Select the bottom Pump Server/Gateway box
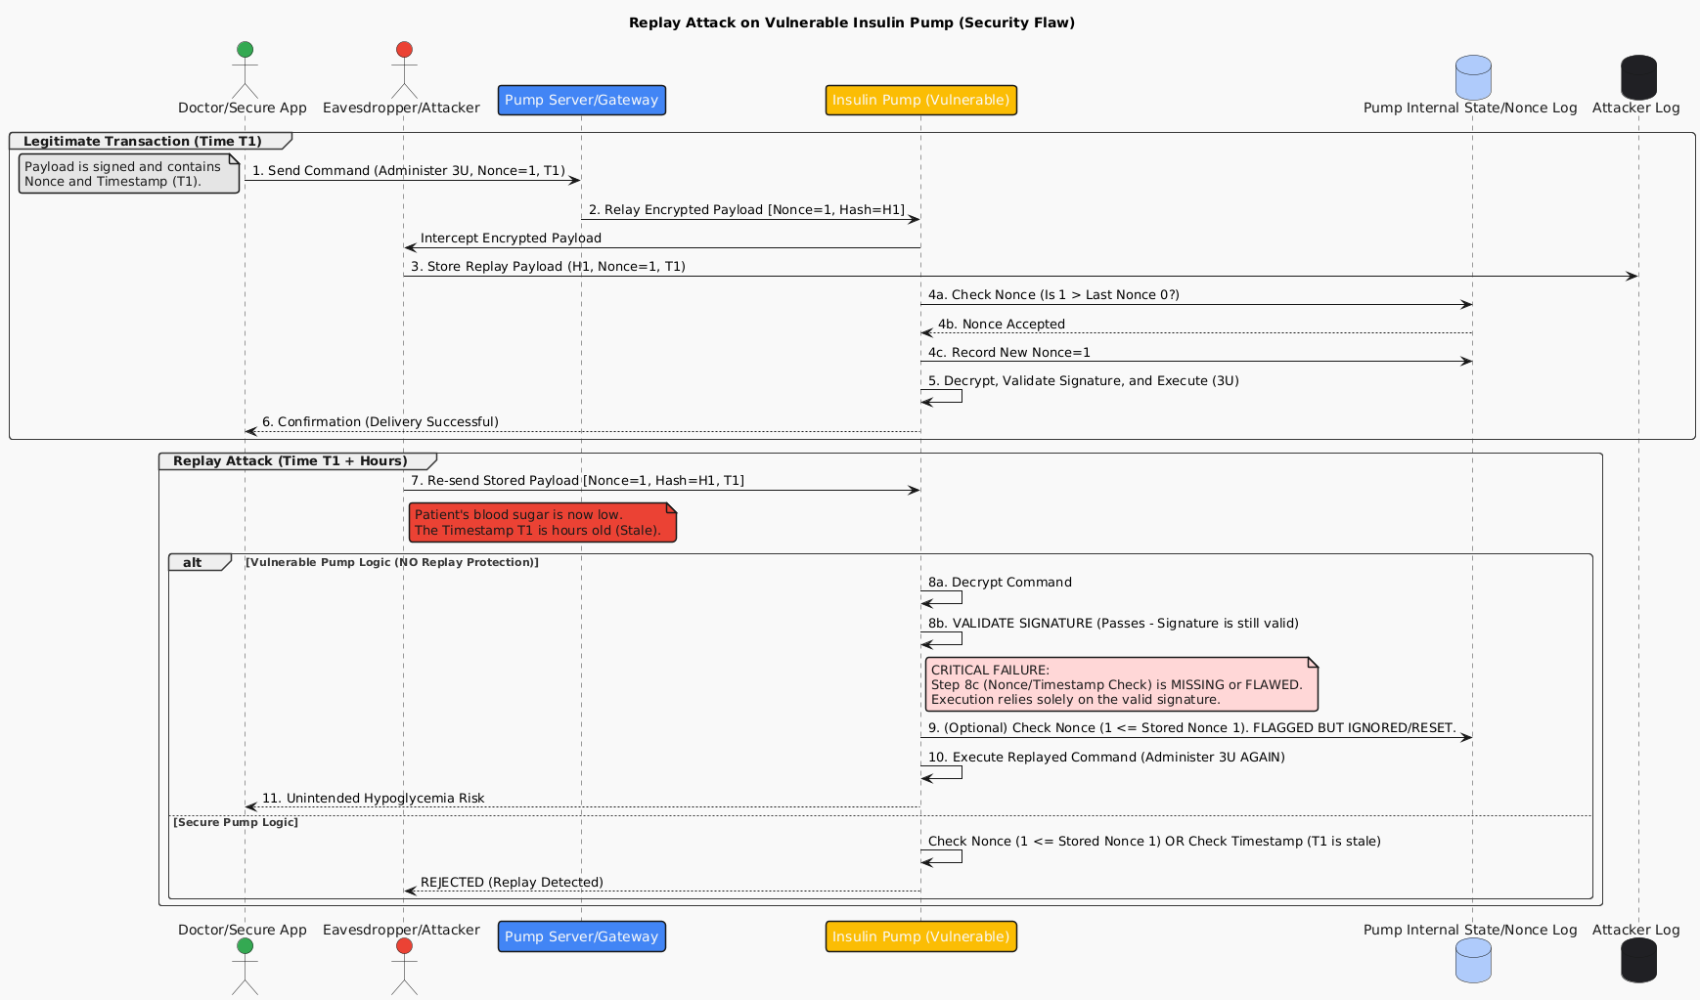This screenshot has height=1000, width=1700. point(581,936)
